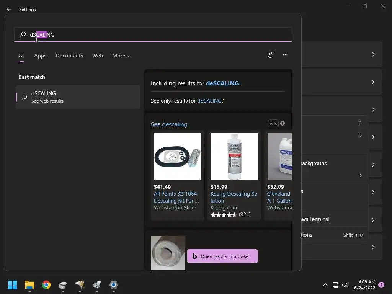
Task: Open the Windows Start menu
Action: 12,285
